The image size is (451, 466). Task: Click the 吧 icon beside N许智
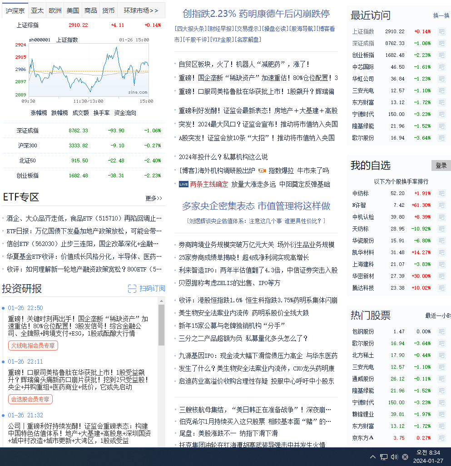(441, 205)
